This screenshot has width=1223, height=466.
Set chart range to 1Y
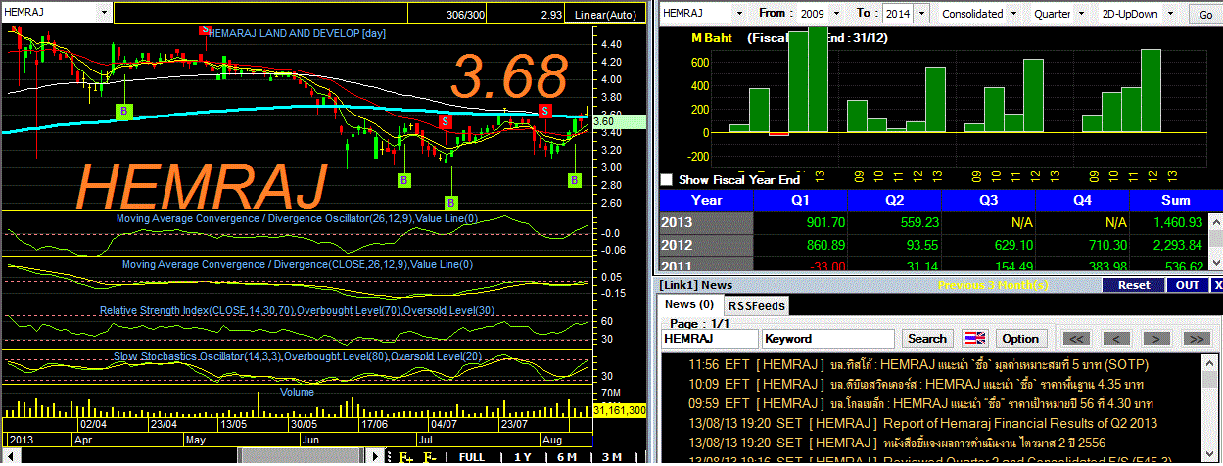pyautogui.click(x=523, y=457)
